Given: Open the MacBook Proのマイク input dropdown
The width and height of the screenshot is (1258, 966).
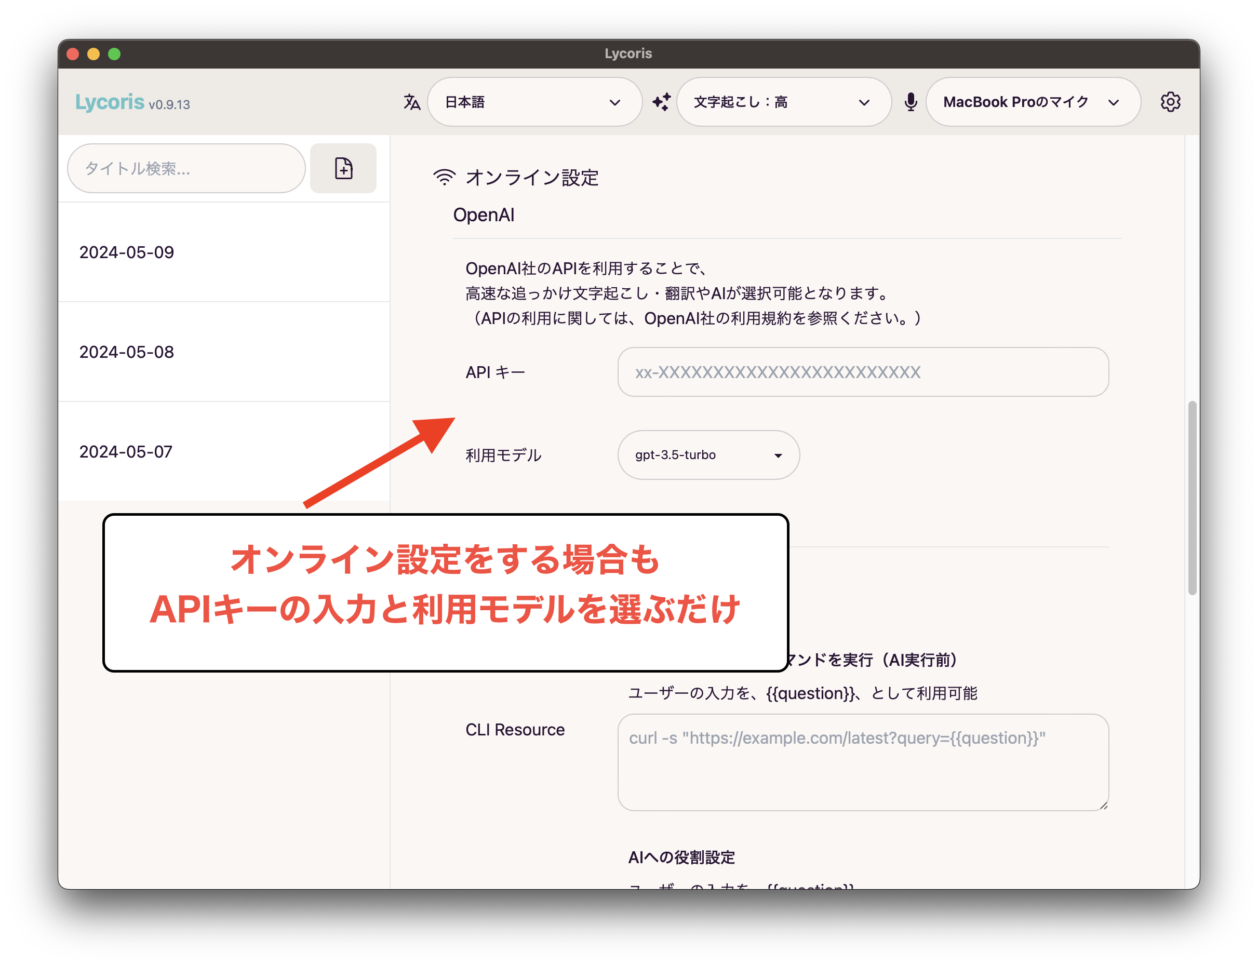Looking at the screenshot, I should click(x=1033, y=102).
